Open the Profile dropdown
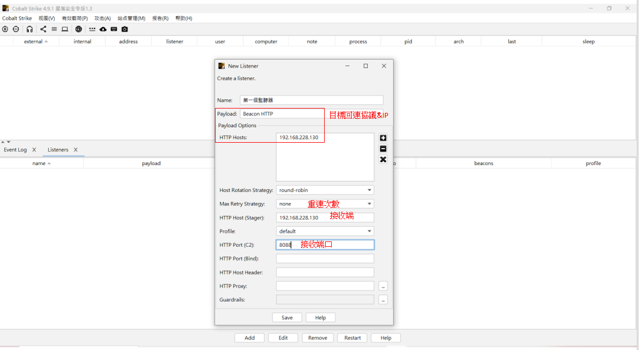 tap(325, 231)
